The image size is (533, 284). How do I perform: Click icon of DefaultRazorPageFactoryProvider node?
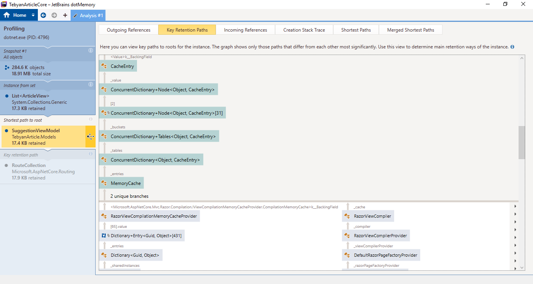point(347,255)
